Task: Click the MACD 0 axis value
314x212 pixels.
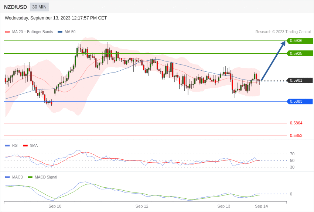Action: [x=291, y=194]
